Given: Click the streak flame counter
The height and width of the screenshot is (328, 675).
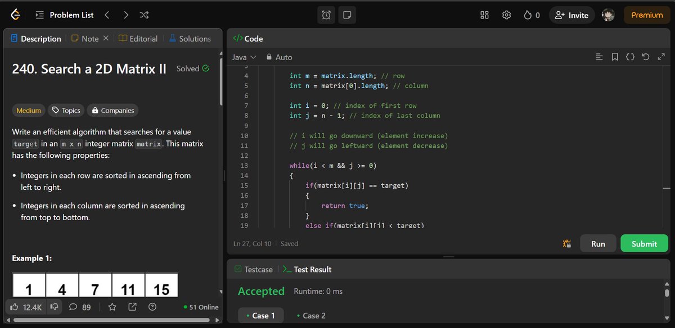Looking at the screenshot, I should 532,15.
